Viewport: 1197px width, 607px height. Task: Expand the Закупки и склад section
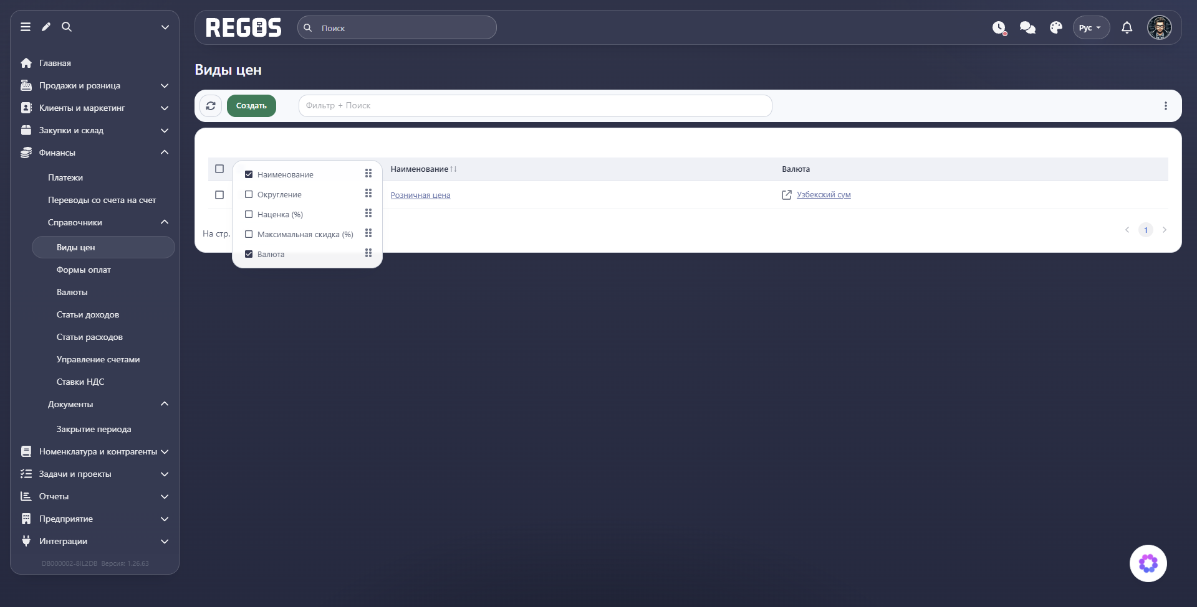tap(95, 130)
